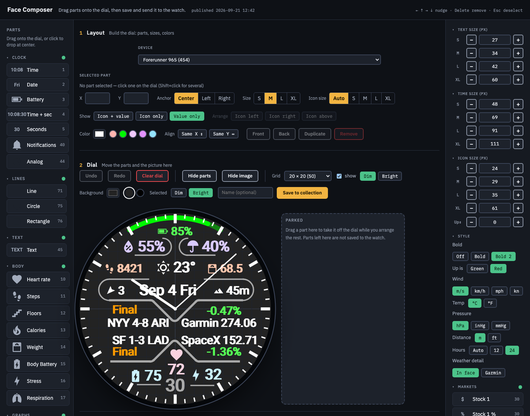530x416 pixels.
Task: Open the Grid size dropdown
Action: [x=307, y=176]
